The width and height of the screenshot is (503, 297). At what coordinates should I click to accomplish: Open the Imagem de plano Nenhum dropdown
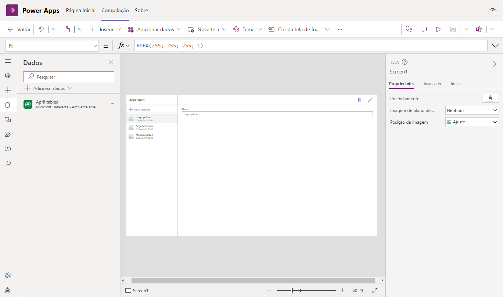click(x=472, y=111)
